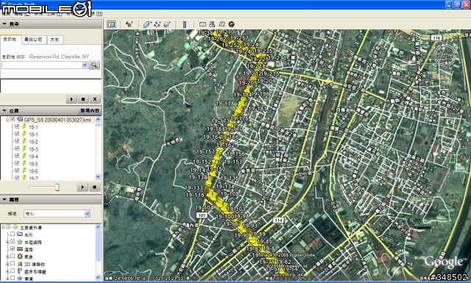Select the 19-1 placemark row
The image size is (471, 283).
33,134
